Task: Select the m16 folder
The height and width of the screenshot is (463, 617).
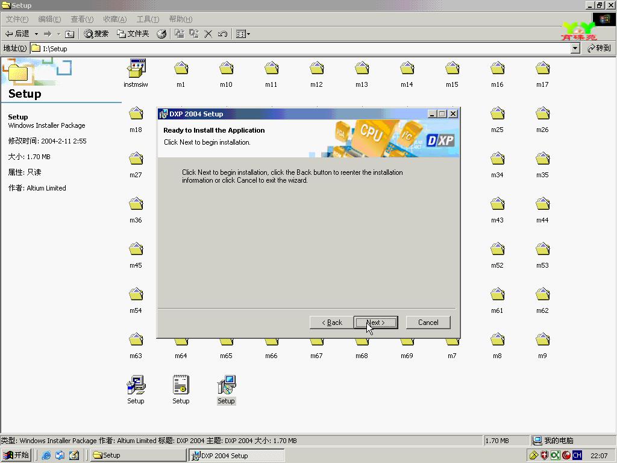Action: (x=497, y=74)
